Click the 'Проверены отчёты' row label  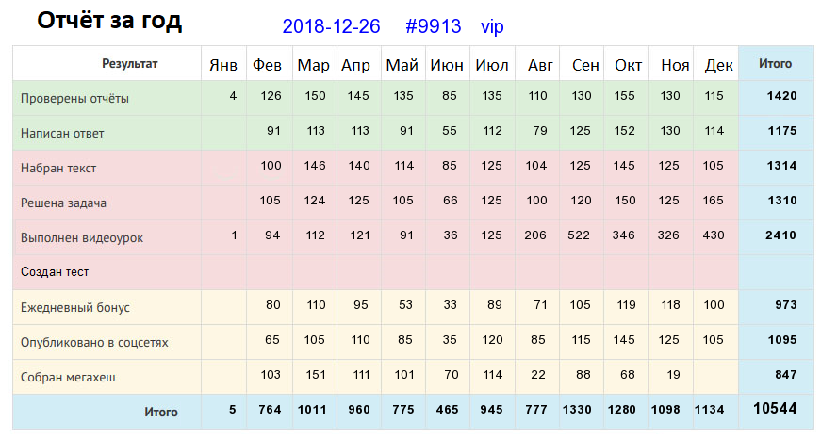coord(74,98)
